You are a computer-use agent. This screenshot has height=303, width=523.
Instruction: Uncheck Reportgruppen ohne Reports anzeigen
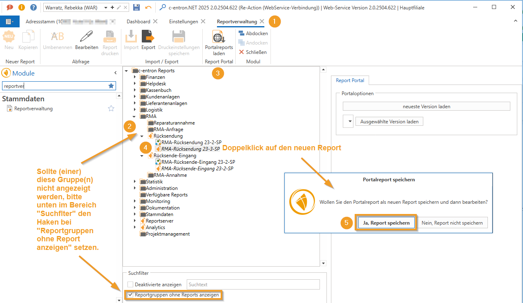[130, 295]
